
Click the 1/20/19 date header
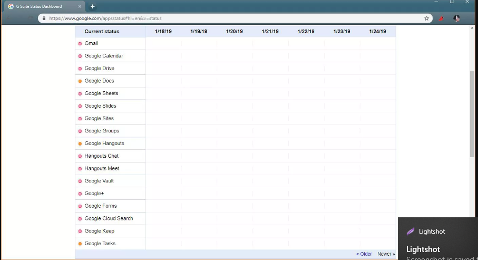coord(235,32)
